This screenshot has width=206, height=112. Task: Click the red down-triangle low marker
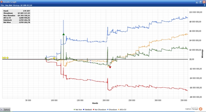click(110, 67)
